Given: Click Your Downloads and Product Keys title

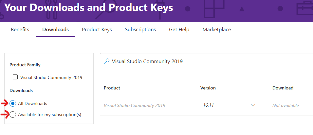Looking at the screenshot, I should 89,7.
